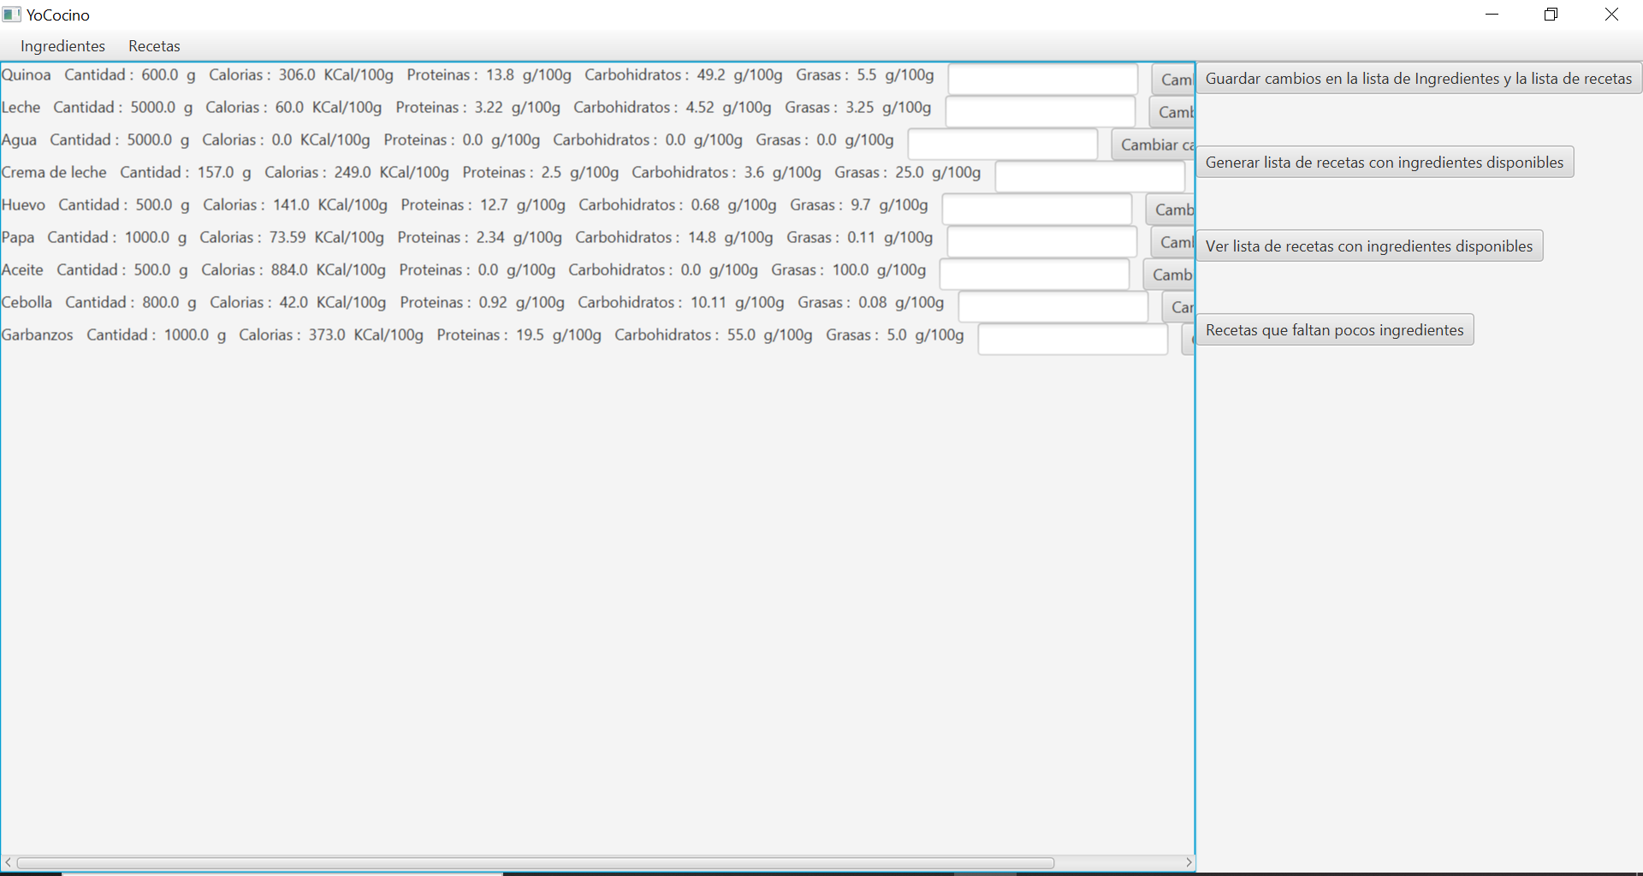Focus the quantity input field for Cebolla

(1053, 307)
